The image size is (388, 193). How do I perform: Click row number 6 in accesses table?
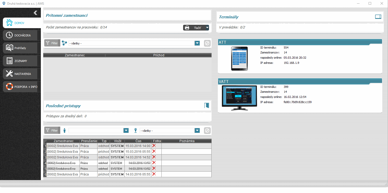coord(45,174)
